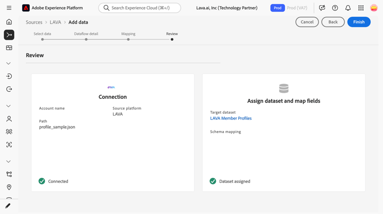Click the Account name label
The image size is (383, 214).
(x=52, y=108)
